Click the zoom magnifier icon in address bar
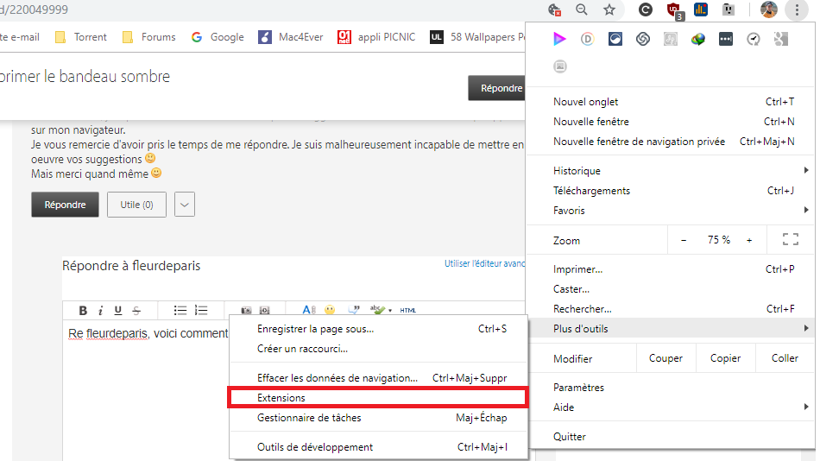Viewport: 820px width, 461px height. click(x=582, y=10)
